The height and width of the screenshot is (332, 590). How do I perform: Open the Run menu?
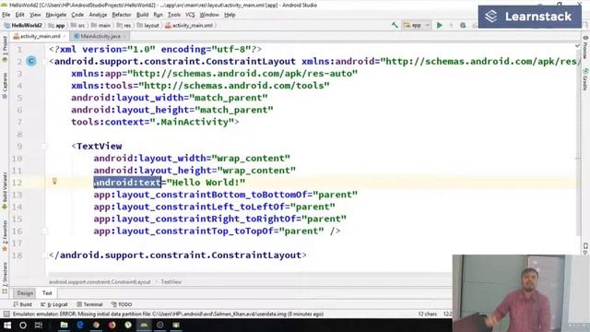(158, 15)
